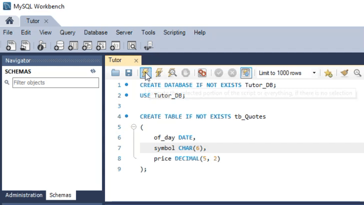Close the Tutor query editor tab
The width and height of the screenshot is (364, 205).
(x=136, y=60)
